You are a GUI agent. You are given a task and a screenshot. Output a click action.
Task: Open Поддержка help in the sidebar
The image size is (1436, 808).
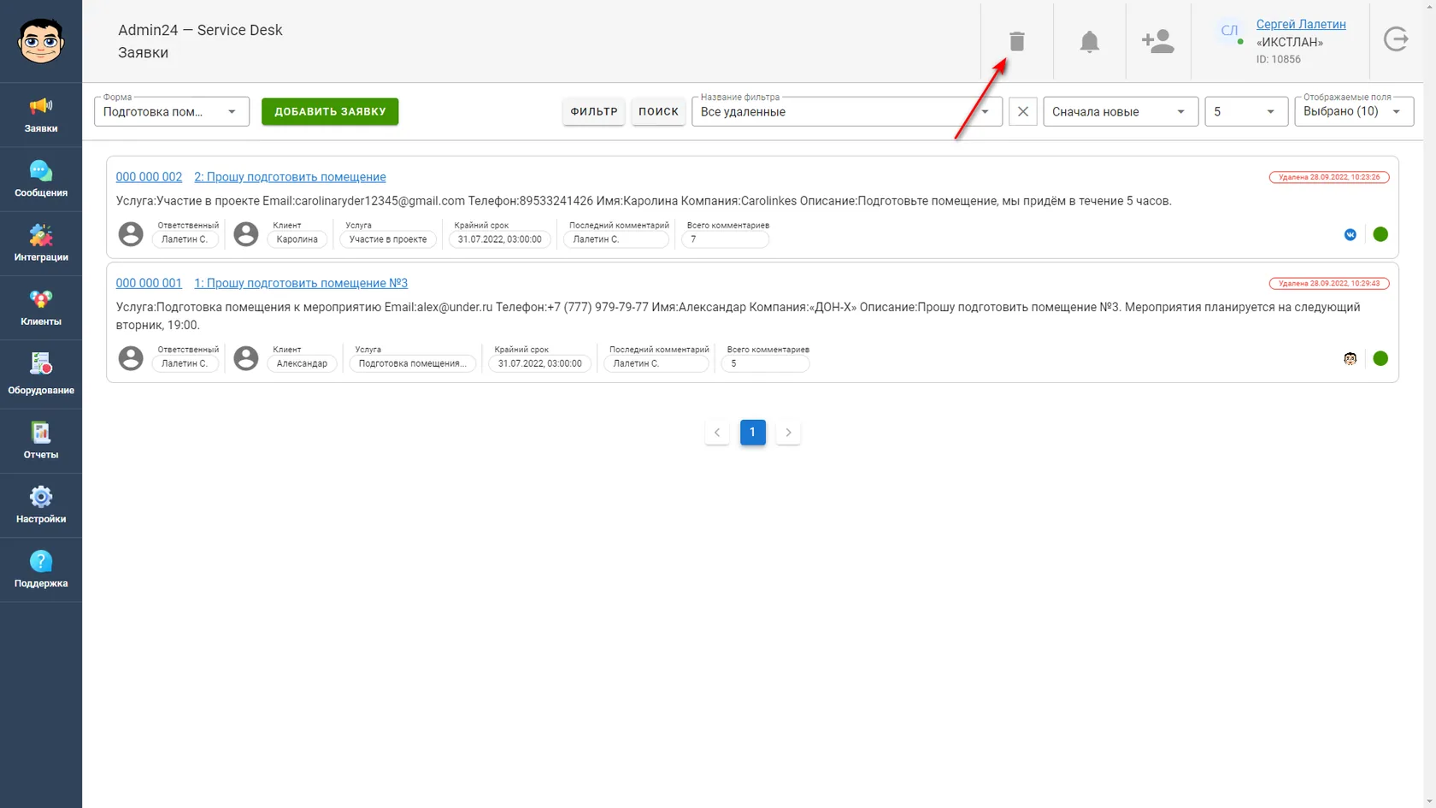click(41, 569)
